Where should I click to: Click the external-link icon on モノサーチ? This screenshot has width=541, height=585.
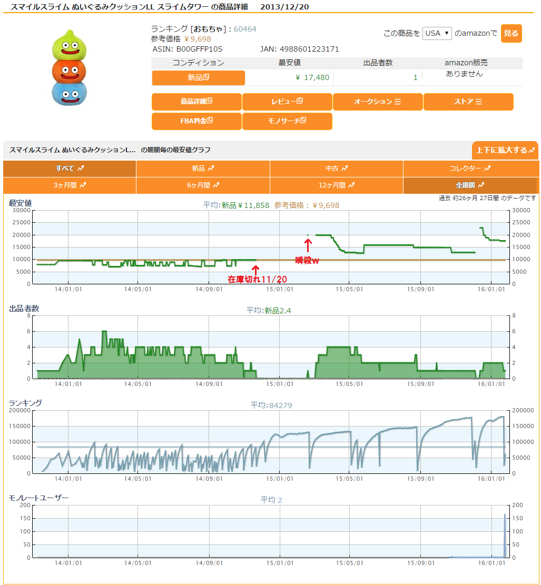[303, 120]
